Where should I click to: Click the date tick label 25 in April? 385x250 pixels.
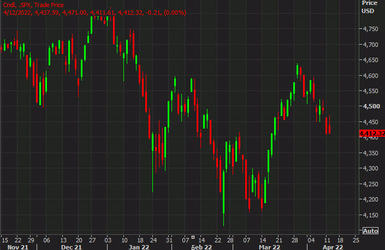point(356,240)
